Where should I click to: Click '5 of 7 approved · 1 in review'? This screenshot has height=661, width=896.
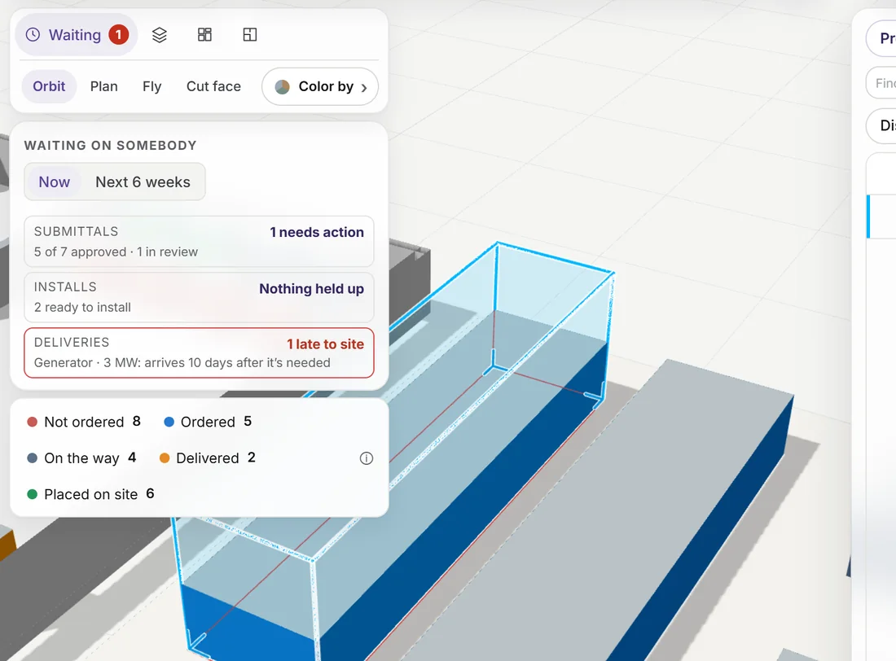[x=116, y=252]
